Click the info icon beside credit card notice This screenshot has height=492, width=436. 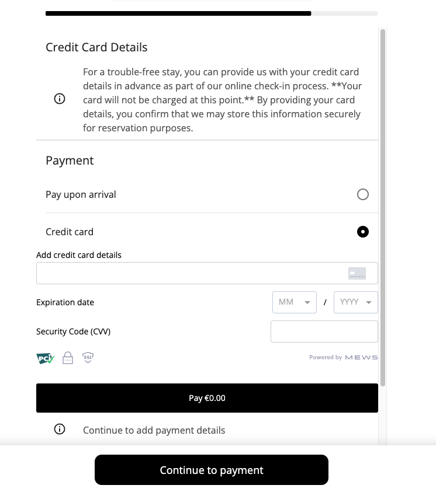pos(59,99)
